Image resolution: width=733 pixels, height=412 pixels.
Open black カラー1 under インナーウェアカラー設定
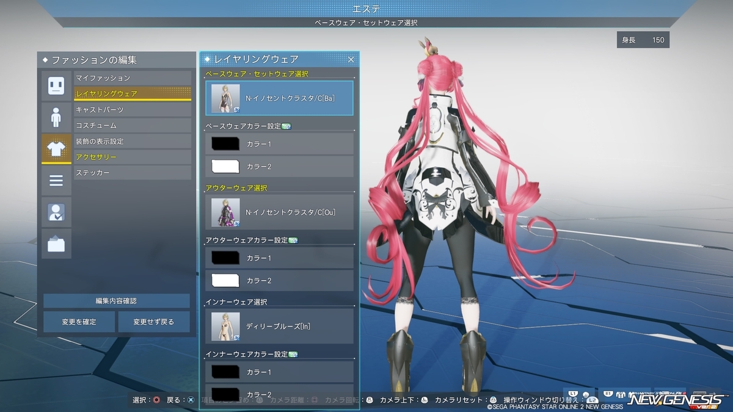279,372
